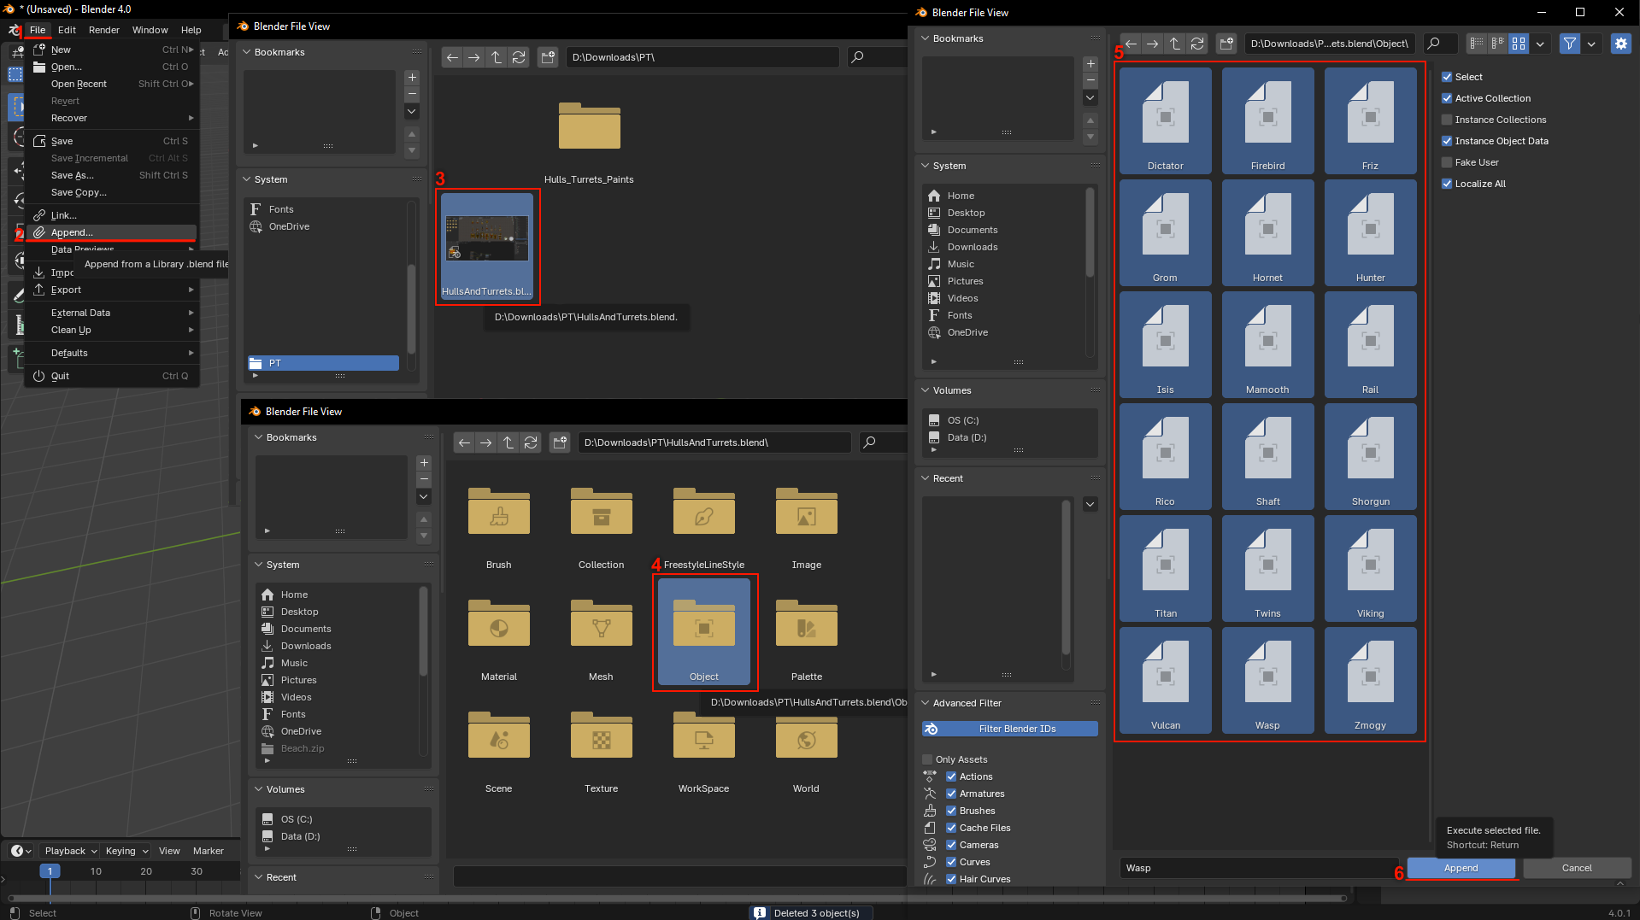This screenshot has width=1640, height=920.
Task: Open the Mesh datablock folder
Action: click(x=602, y=635)
